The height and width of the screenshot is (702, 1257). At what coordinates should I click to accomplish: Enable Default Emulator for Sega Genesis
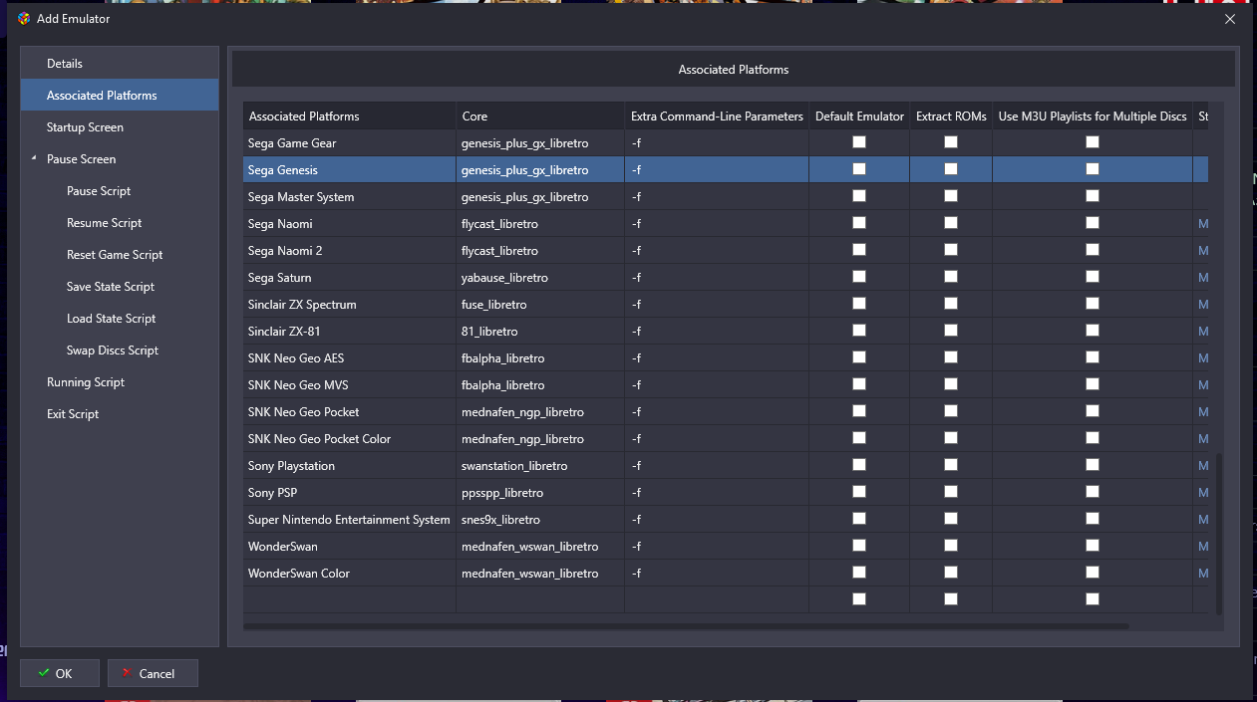pyautogui.click(x=859, y=169)
